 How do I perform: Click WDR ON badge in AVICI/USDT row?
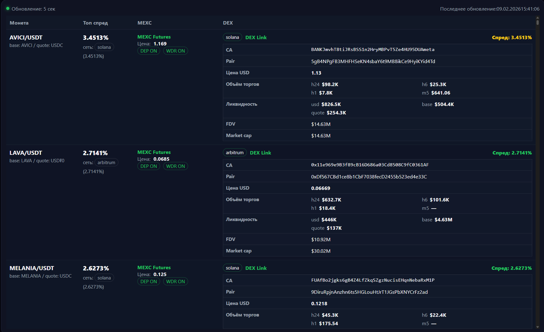click(175, 51)
